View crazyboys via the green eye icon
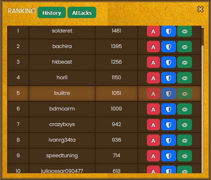Screen dimensions: 211x180 point(184,125)
